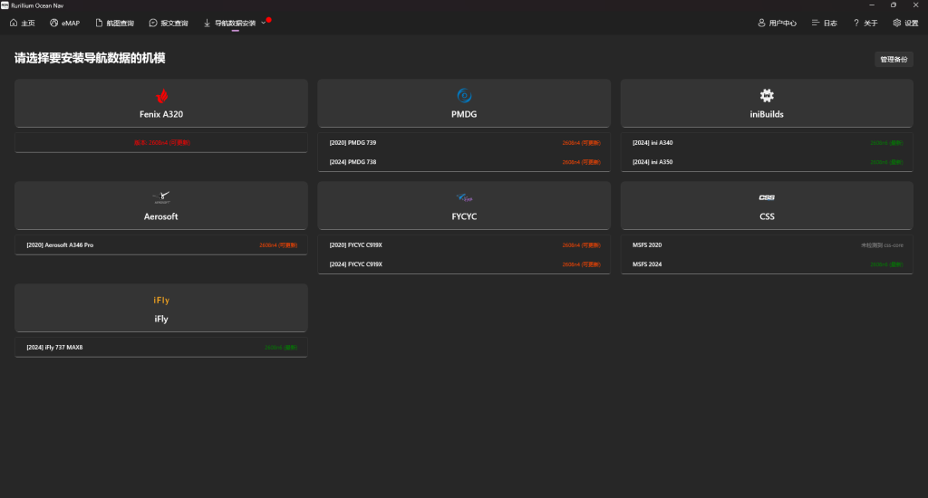Click the FYCYC logo

464,197
